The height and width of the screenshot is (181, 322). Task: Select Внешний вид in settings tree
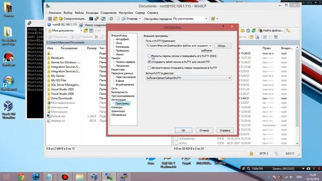click(x=119, y=35)
